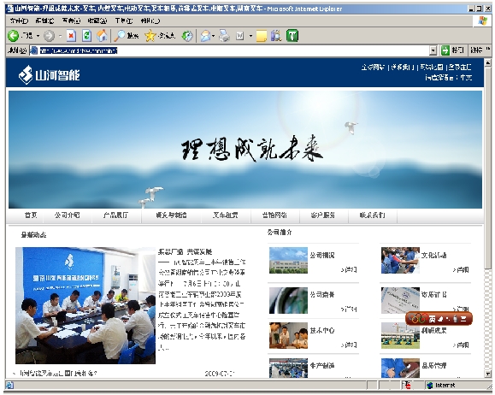
Task: Open the 公司介绍 navigation tab
Action: pos(67,215)
